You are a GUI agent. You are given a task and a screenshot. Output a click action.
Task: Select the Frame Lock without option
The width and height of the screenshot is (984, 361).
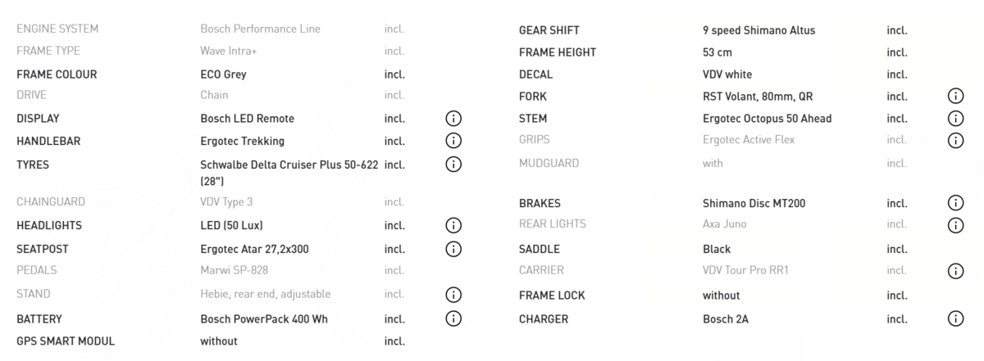pyautogui.click(x=721, y=296)
